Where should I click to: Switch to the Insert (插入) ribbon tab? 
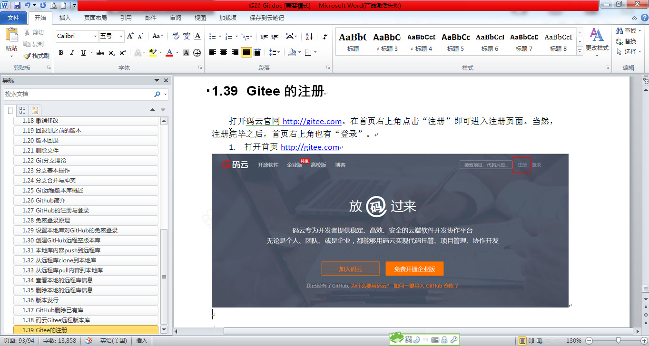click(x=65, y=18)
